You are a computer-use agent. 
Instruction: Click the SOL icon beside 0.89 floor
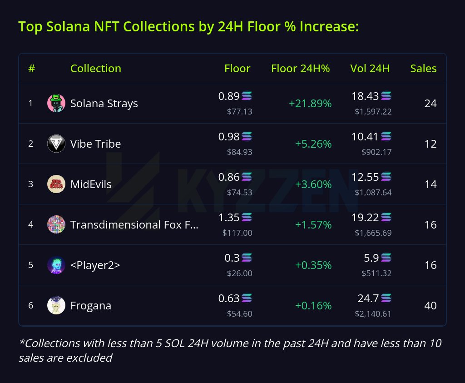(247, 96)
